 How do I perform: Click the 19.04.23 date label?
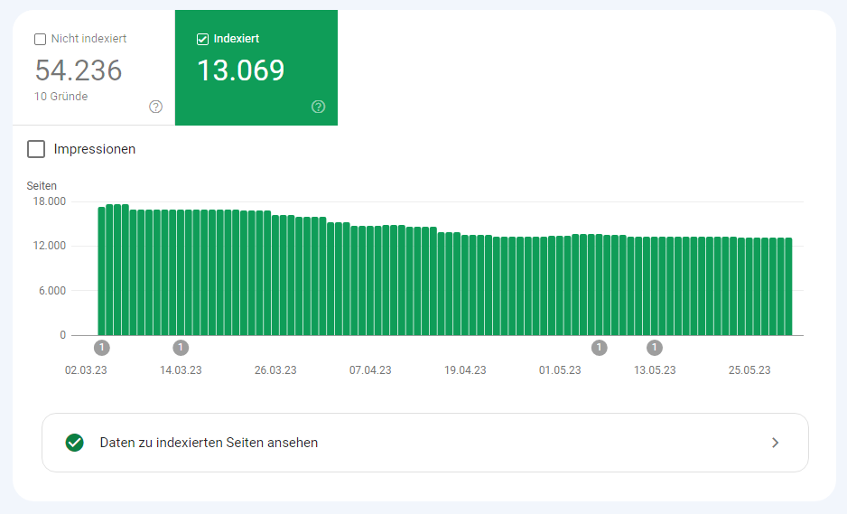(465, 370)
